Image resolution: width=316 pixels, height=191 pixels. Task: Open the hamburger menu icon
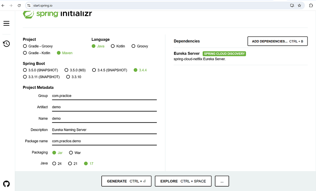coord(6,23)
